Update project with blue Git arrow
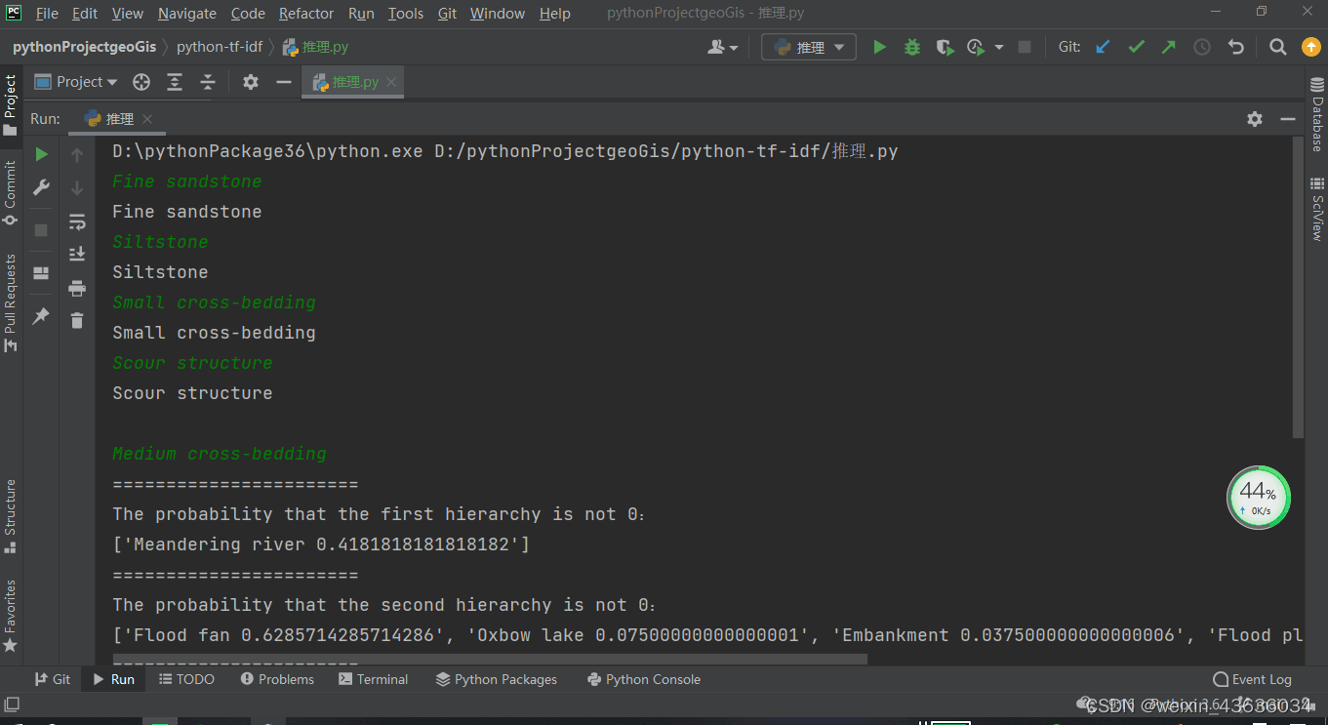This screenshot has height=725, width=1328. point(1103,47)
